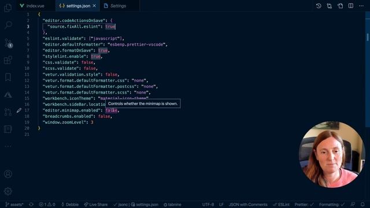Click false value of editor.minimap.enabled
Image resolution: width=370 pixels, height=208 pixels.
(112, 110)
